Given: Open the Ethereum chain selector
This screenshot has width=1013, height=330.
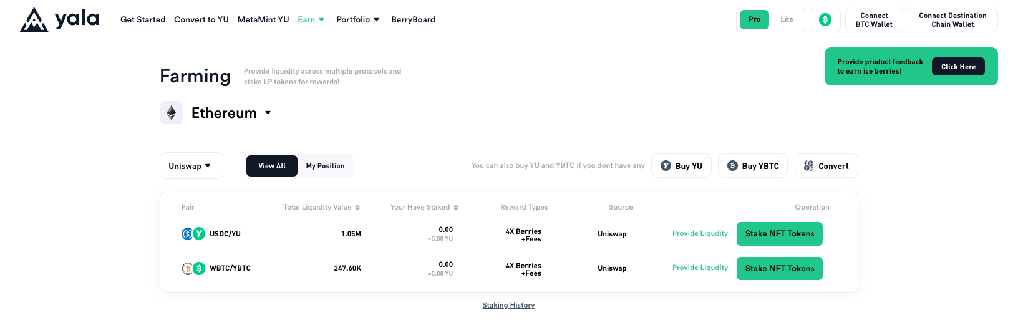Looking at the screenshot, I should click(x=231, y=113).
